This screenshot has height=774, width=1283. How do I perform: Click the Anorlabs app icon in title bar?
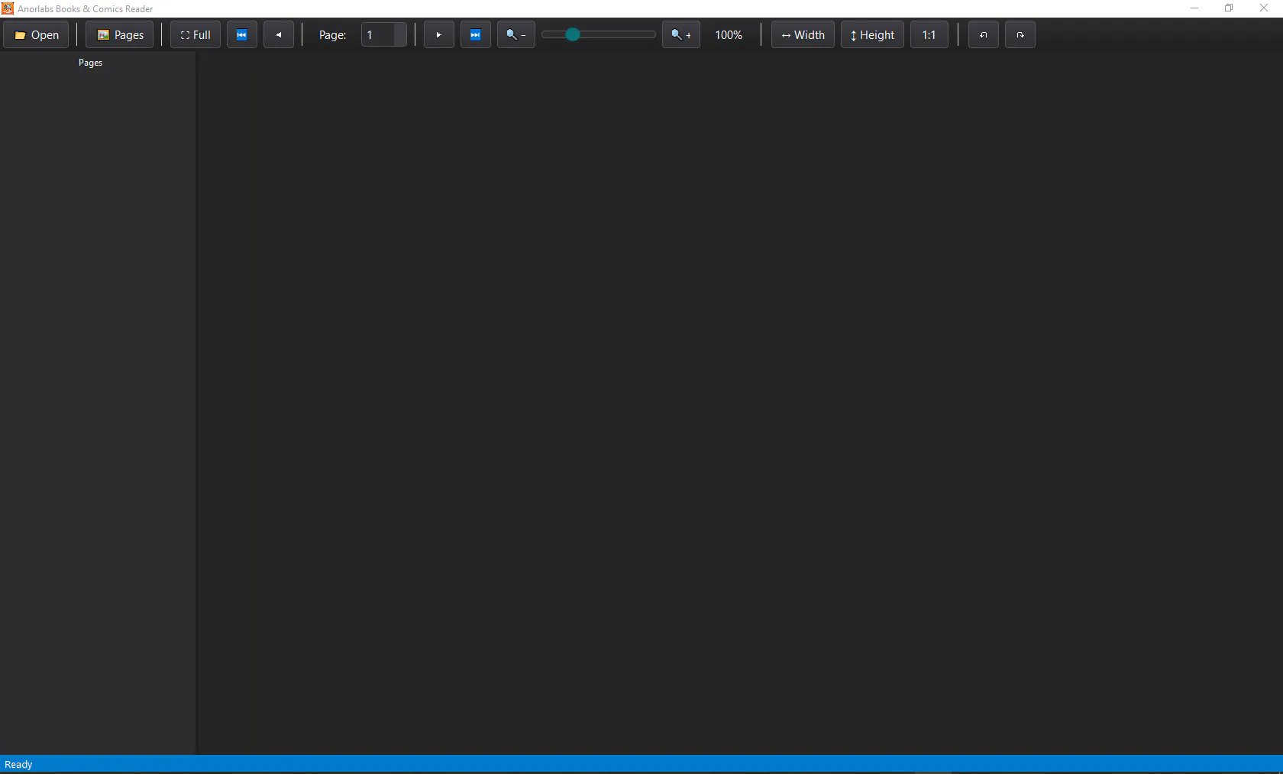(x=8, y=8)
